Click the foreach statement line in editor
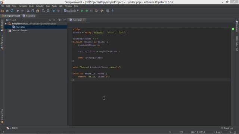The image size is (239, 134). click(x=90, y=42)
